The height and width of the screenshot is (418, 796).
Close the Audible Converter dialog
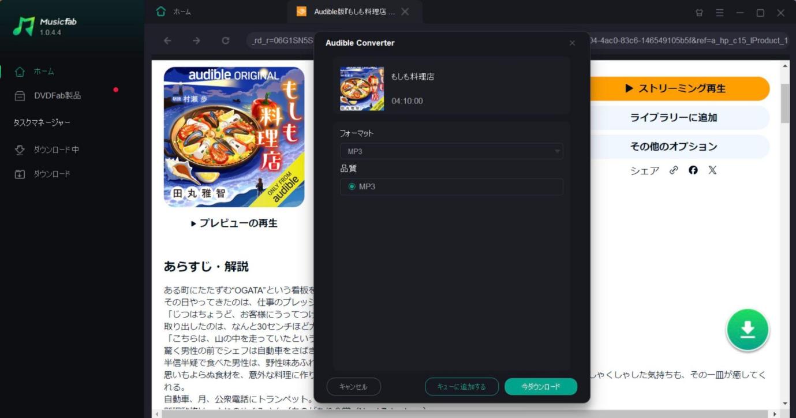(x=572, y=43)
